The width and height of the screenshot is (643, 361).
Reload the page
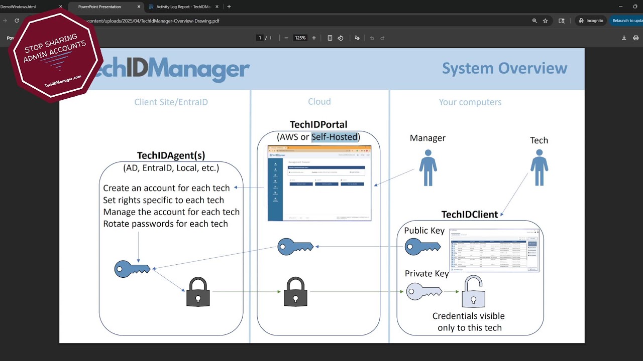[17, 21]
